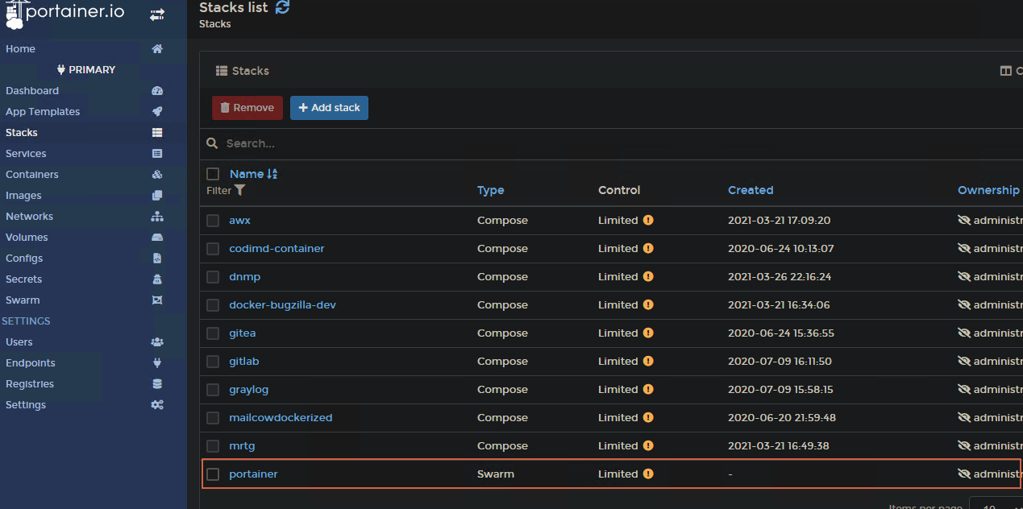Collapse the sidebar with the arrows icon
This screenshot has height=509, width=1023.
tap(157, 14)
